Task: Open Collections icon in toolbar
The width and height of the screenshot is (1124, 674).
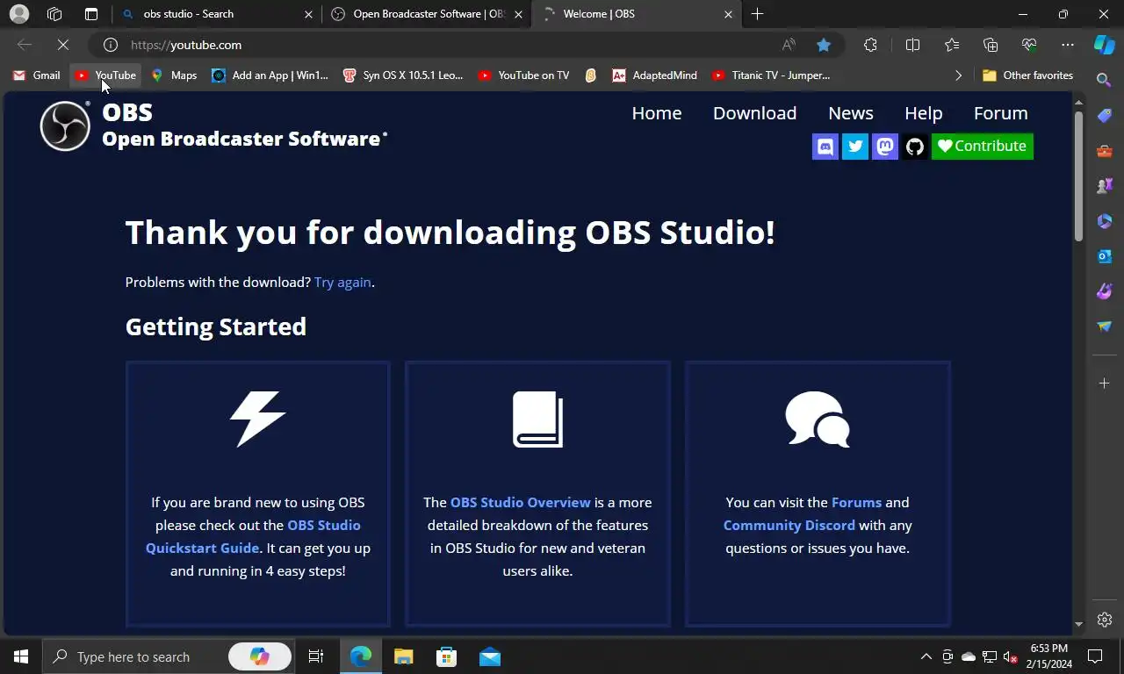Action: pyautogui.click(x=991, y=45)
